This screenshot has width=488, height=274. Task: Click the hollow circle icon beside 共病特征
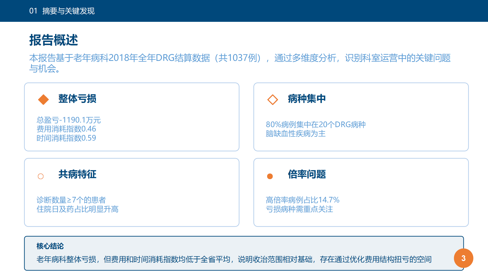(41, 176)
